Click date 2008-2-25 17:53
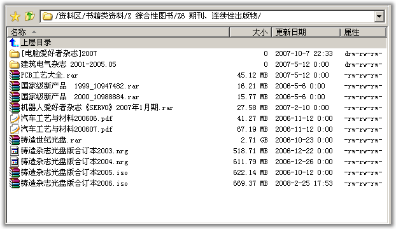396x229 pixels. click(304, 184)
